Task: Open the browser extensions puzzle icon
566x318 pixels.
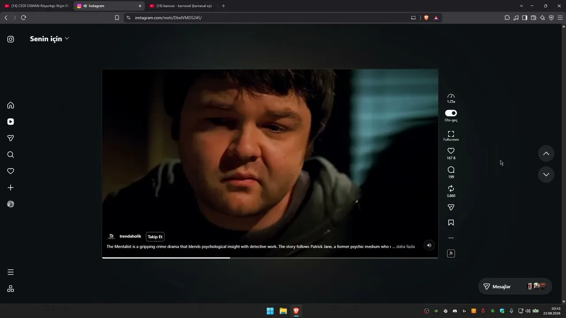Action: pos(507,18)
